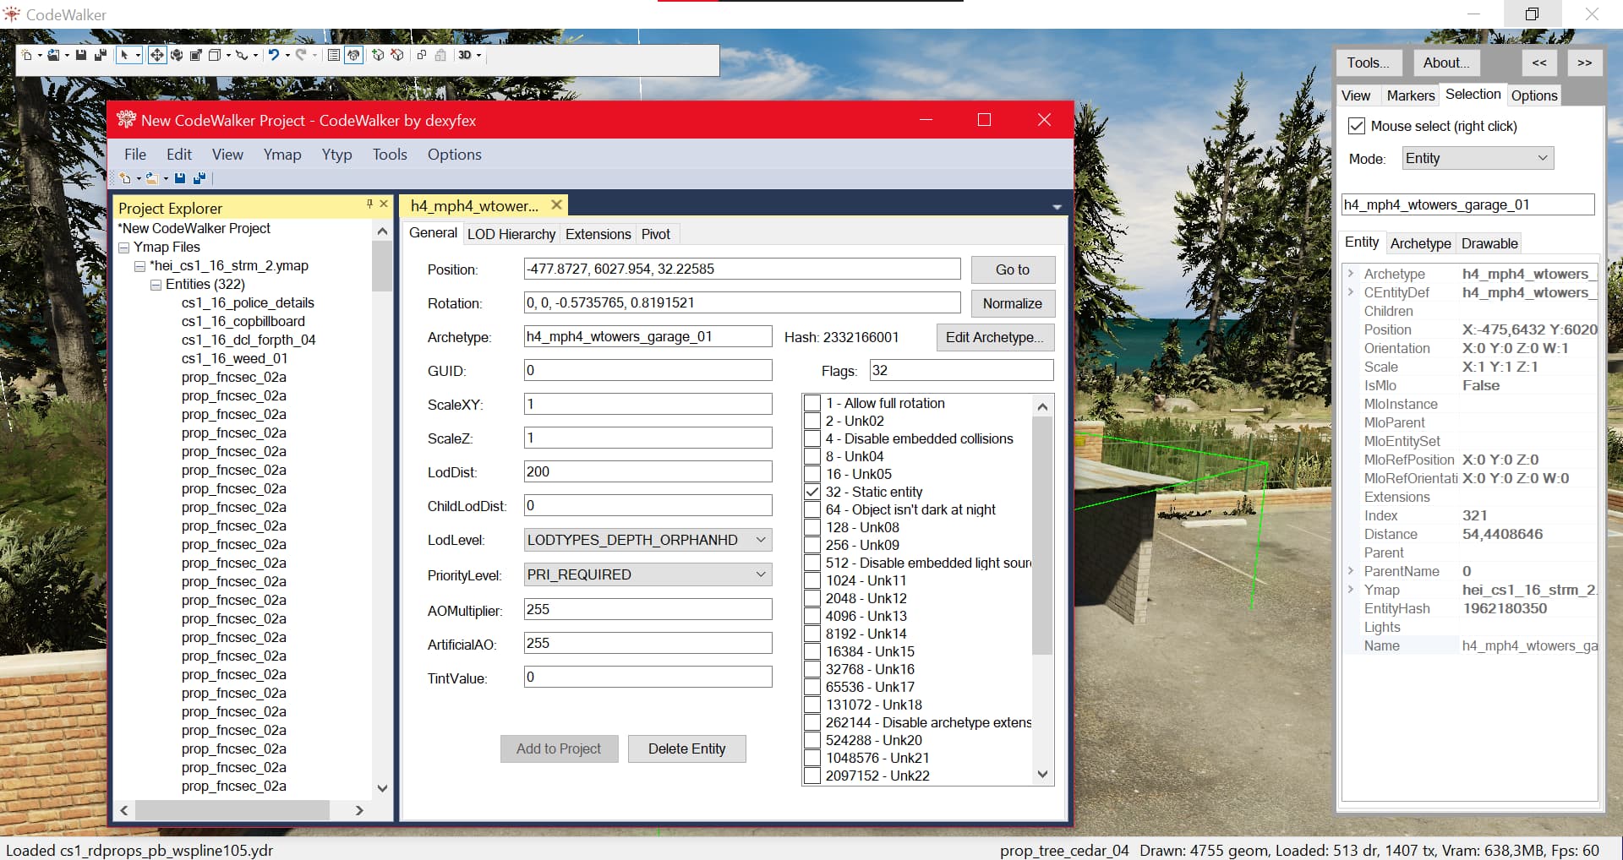Open the PriorityLevel dropdown
Image resolution: width=1623 pixels, height=860 pixels.
[x=761, y=574]
